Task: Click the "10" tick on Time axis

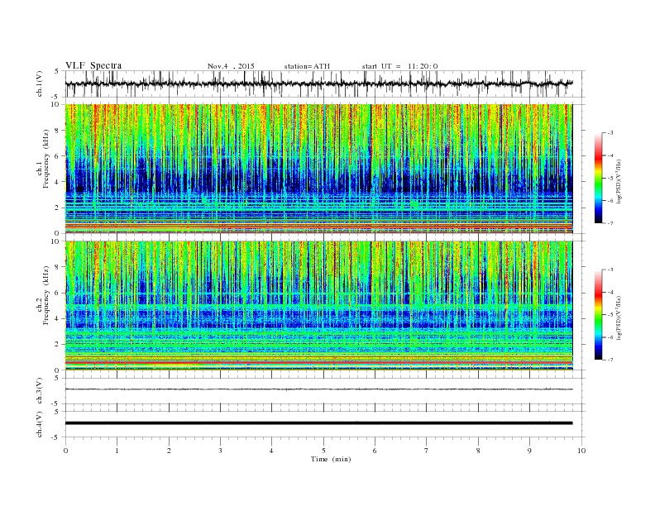Action: click(x=581, y=451)
